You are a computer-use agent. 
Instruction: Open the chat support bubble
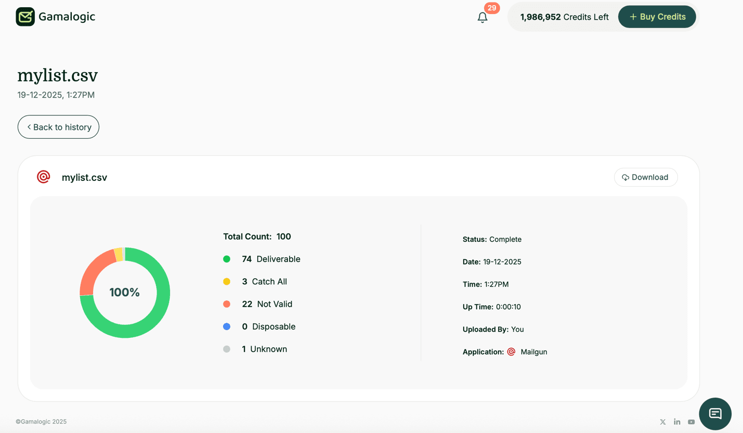tap(715, 414)
